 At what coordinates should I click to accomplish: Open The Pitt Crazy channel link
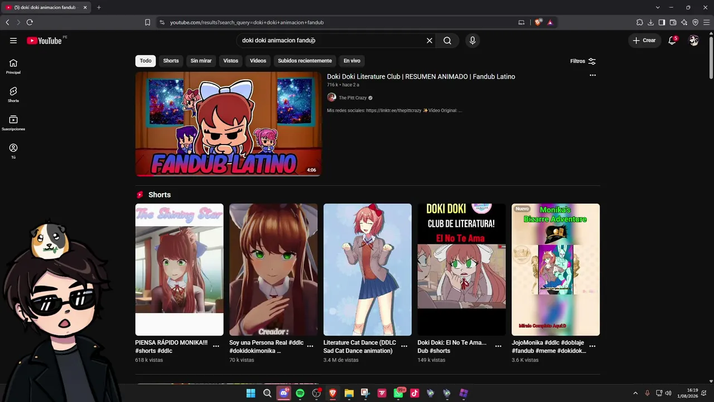click(353, 98)
